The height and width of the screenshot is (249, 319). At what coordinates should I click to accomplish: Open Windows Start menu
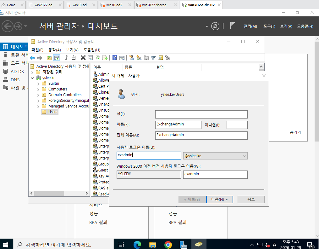pos(6,244)
